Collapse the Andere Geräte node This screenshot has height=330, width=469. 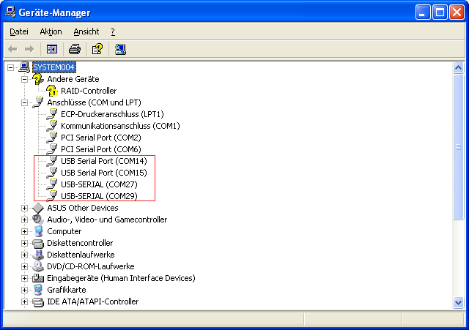[24, 79]
